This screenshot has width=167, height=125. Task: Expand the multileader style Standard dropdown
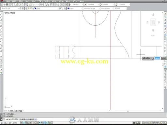129,5
